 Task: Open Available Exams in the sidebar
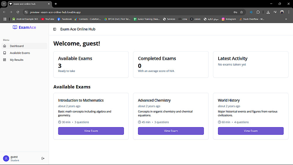coord(20,53)
